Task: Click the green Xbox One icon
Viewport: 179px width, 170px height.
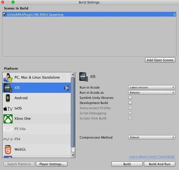Action: (8, 119)
